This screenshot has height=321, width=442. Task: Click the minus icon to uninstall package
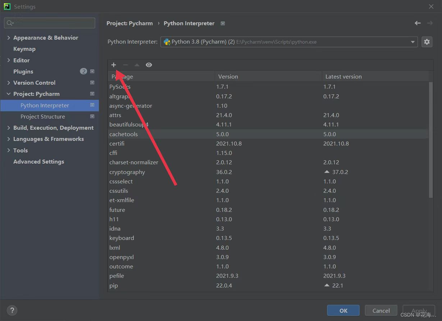[125, 65]
